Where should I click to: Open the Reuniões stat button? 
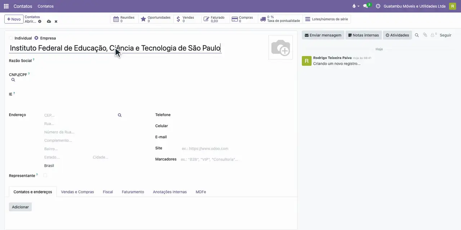pos(124,19)
